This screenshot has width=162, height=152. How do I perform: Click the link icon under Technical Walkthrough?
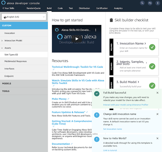53,70
